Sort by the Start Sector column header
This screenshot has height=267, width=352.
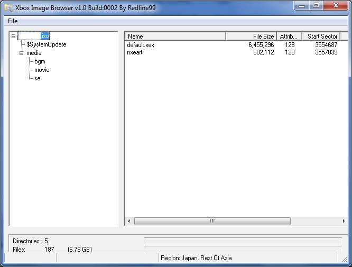(x=321, y=36)
